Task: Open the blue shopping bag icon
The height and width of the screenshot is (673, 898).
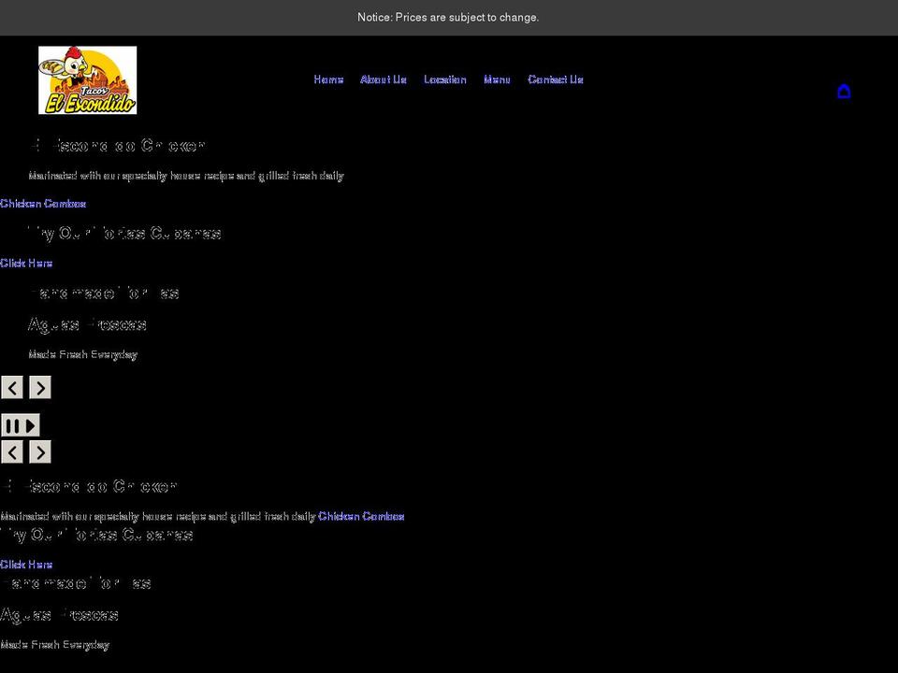Action: (844, 91)
